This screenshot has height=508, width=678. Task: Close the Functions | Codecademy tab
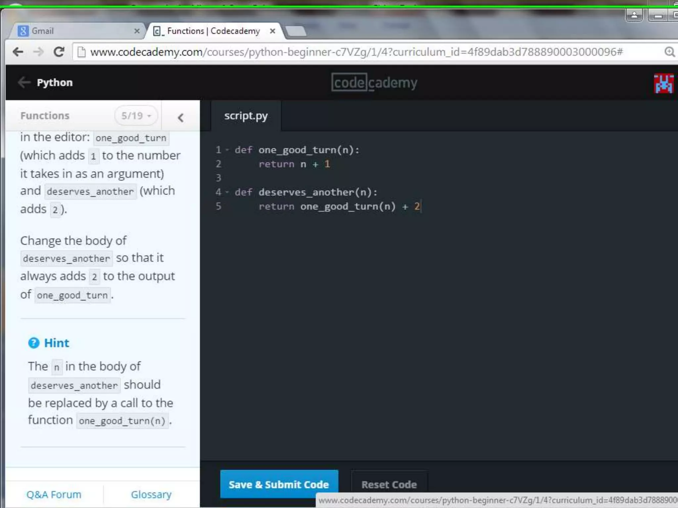tap(272, 31)
